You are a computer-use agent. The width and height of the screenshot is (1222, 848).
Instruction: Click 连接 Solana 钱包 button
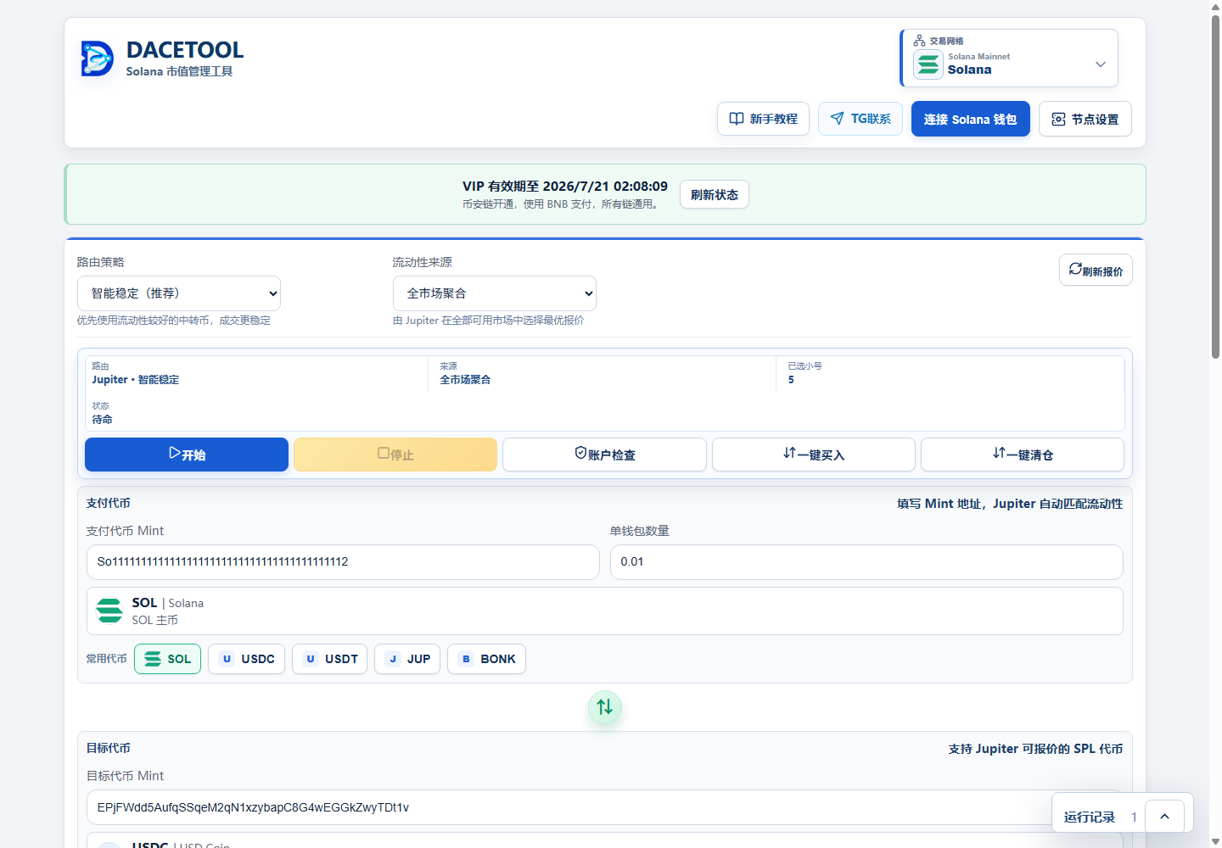(x=971, y=119)
